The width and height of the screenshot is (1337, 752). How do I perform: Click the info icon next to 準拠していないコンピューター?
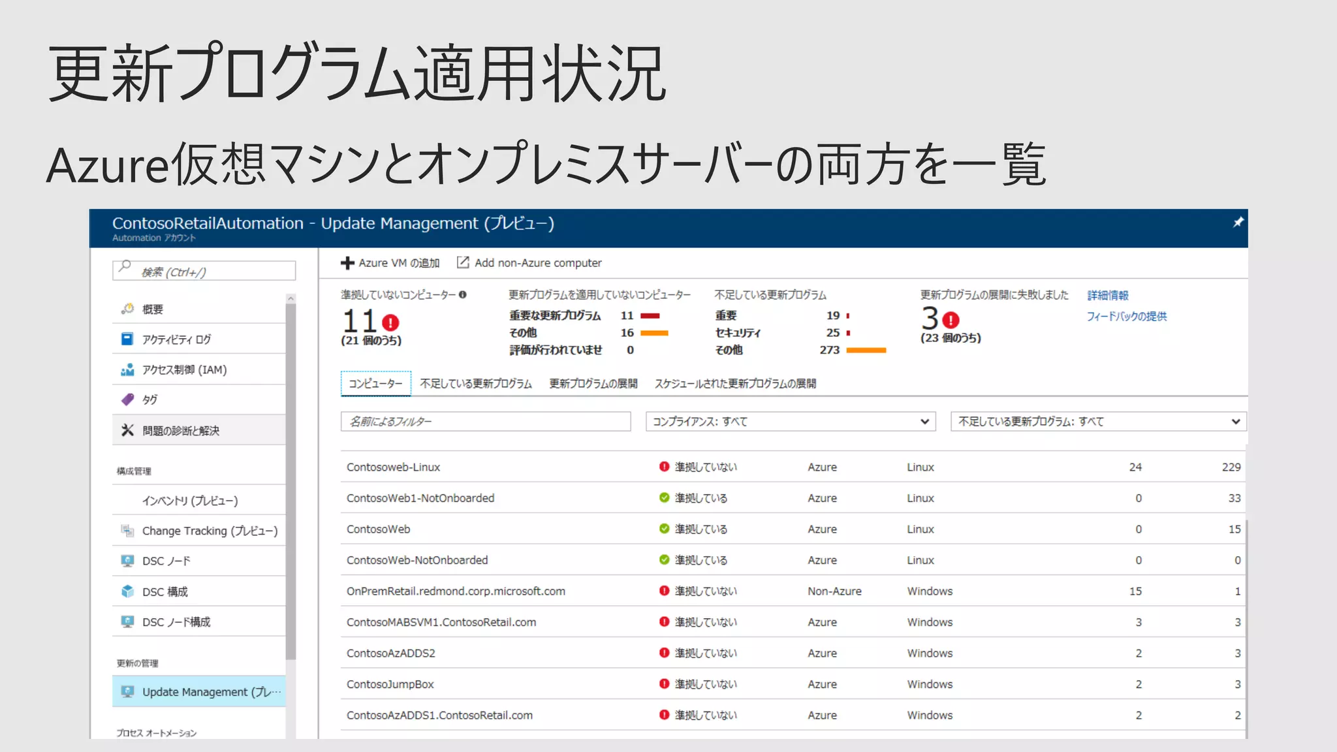[x=463, y=295]
